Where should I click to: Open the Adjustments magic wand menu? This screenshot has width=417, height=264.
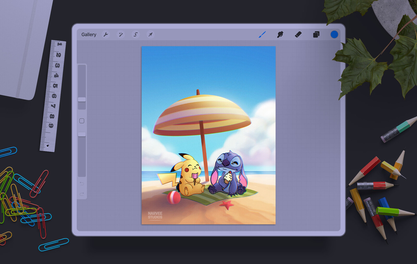pos(121,34)
